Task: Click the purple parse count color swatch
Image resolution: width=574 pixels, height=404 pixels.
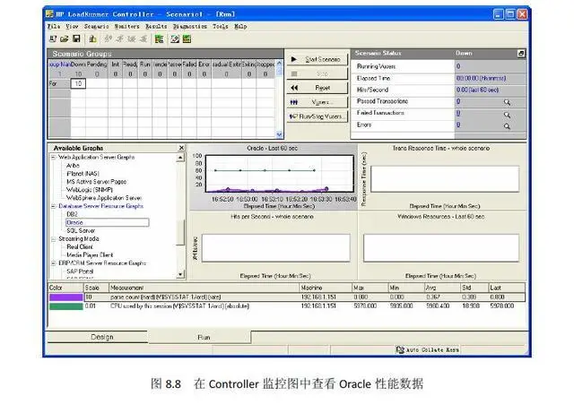Action: pos(65,297)
